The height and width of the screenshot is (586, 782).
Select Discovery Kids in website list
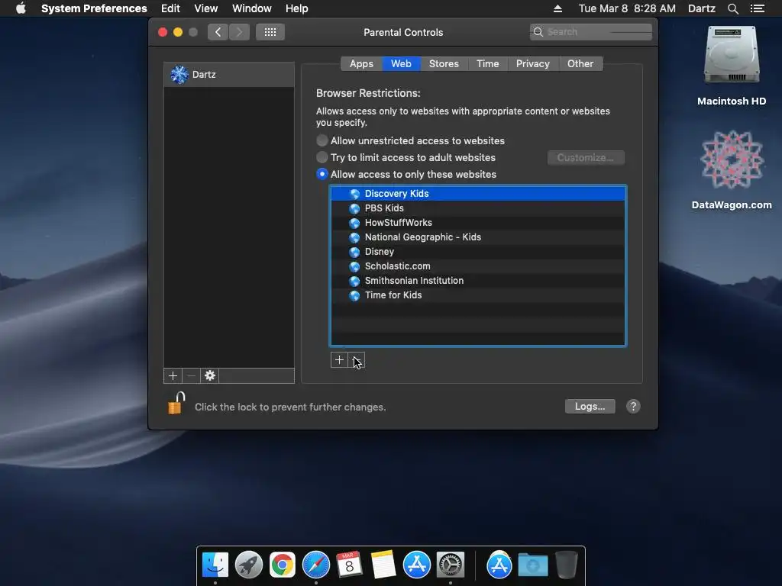[x=478, y=193]
